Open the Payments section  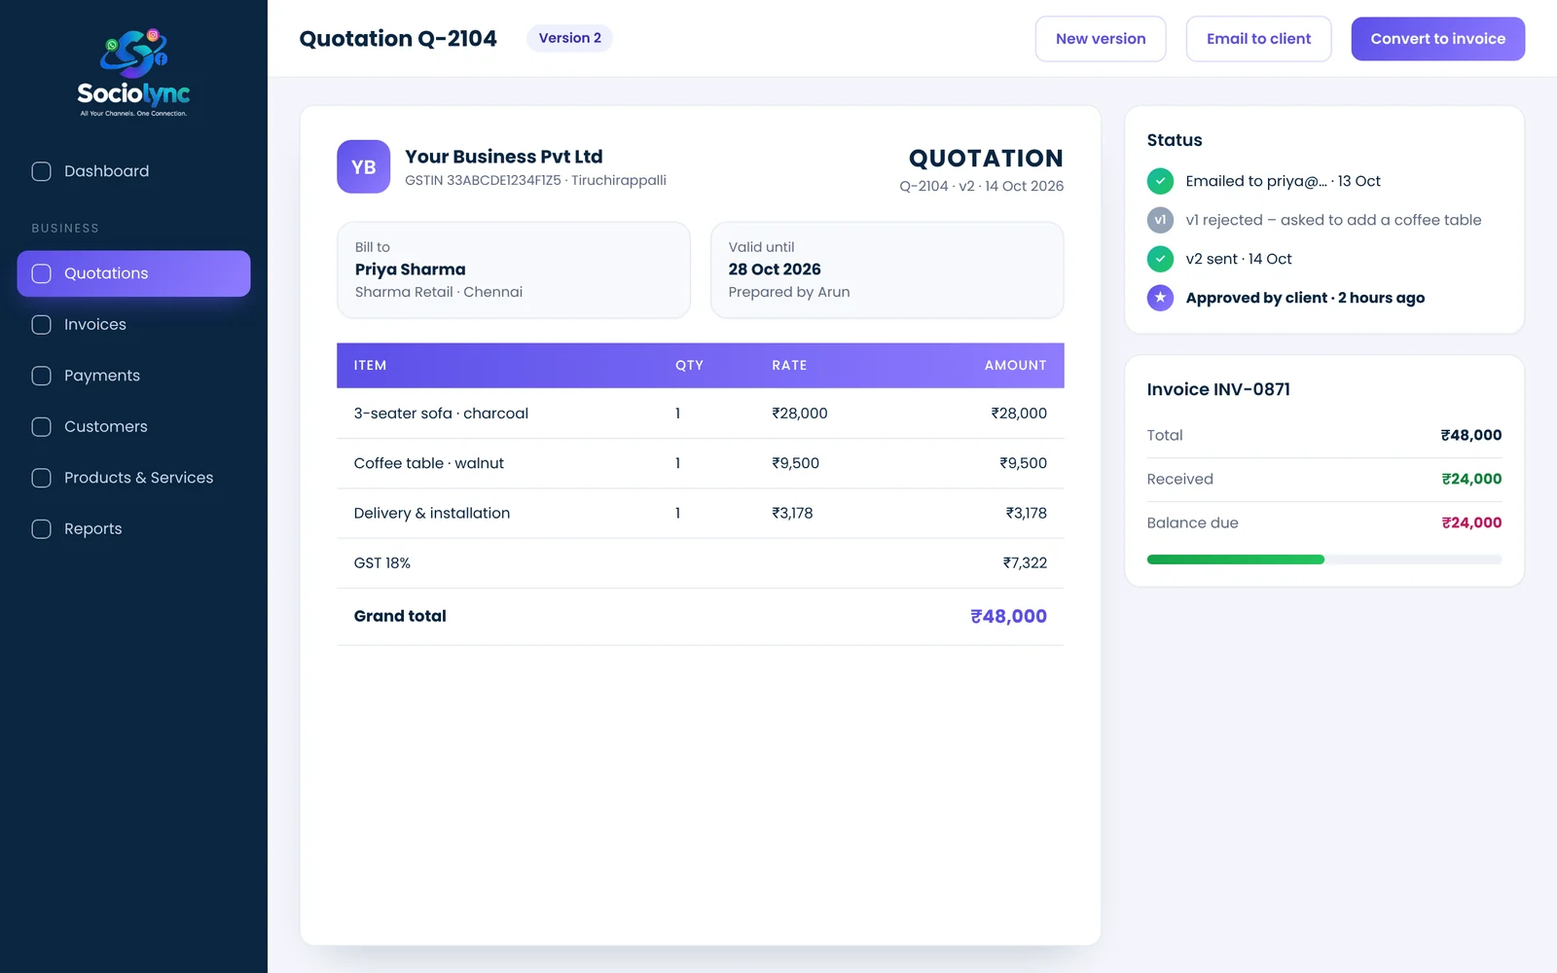coord(133,376)
